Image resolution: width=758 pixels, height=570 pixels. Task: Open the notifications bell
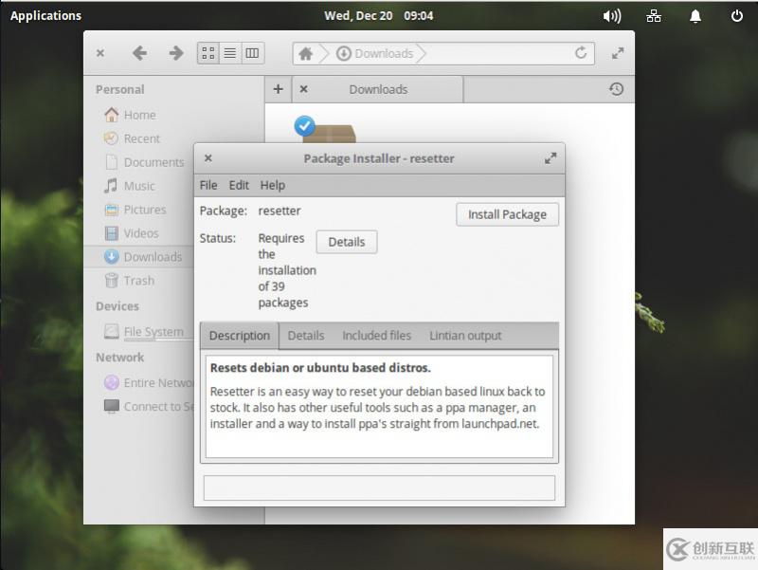click(x=695, y=16)
